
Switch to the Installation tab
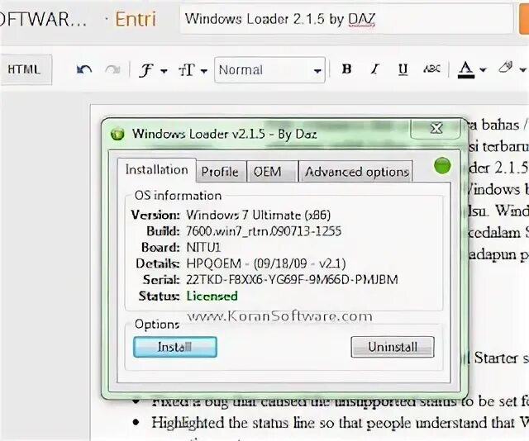point(157,170)
